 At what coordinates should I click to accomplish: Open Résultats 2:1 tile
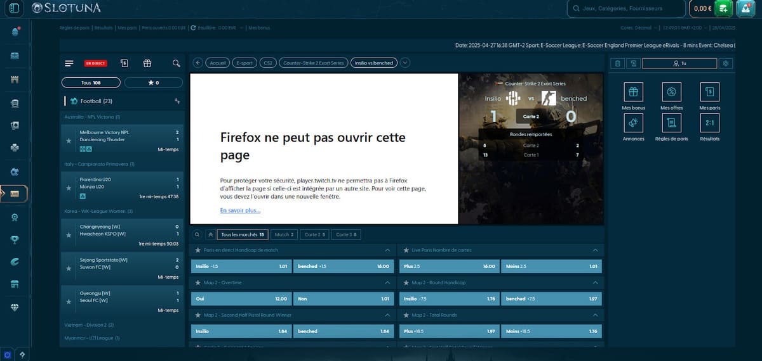tap(709, 123)
